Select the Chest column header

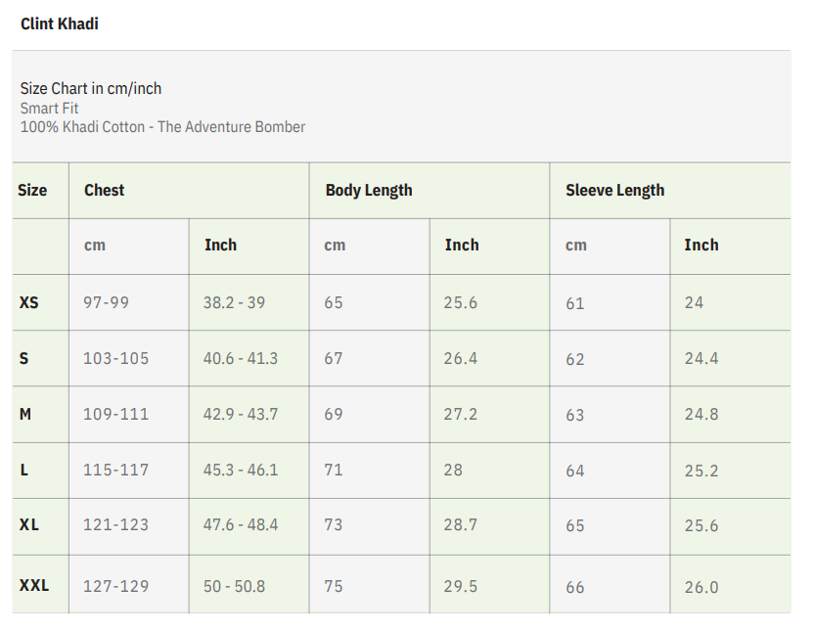point(105,190)
